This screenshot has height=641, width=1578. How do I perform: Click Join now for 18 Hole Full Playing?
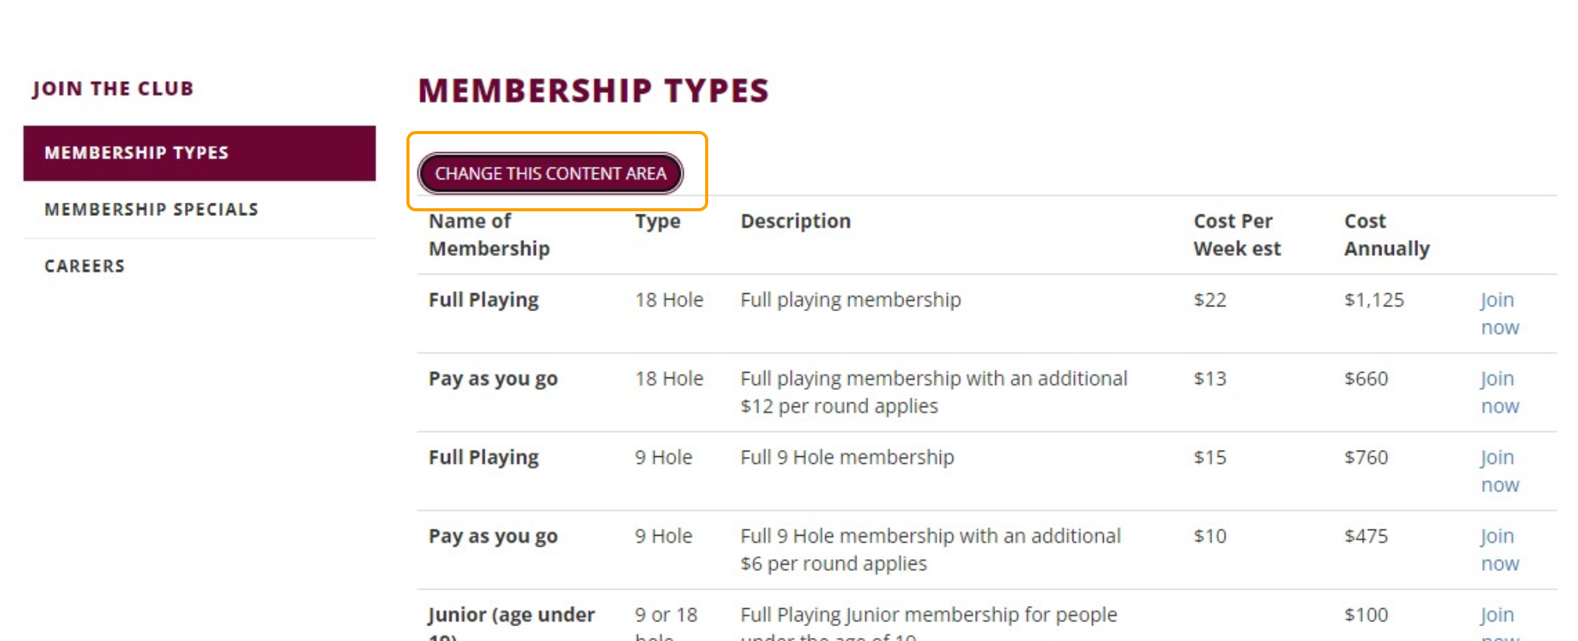tap(1499, 313)
